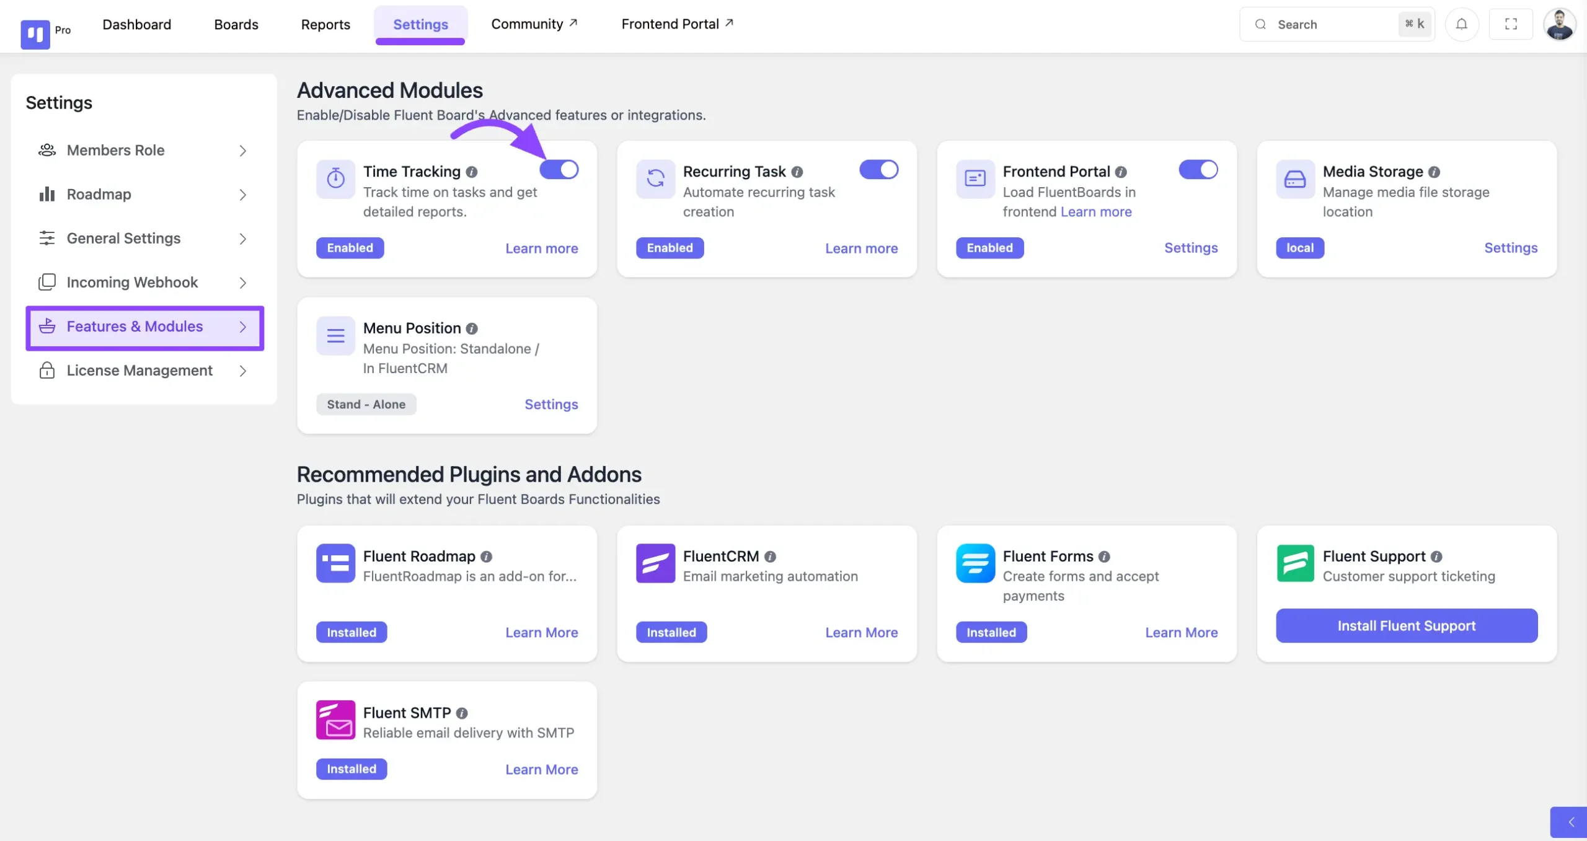
Task: Click info icon next to Time Tracking
Action: [472, 172]
